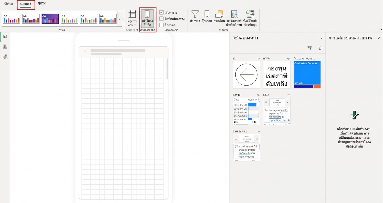Image resolution: width=383 pixels, height=203 pixels.
Task: Open the Page view dropdown
Action: (132, 19)
